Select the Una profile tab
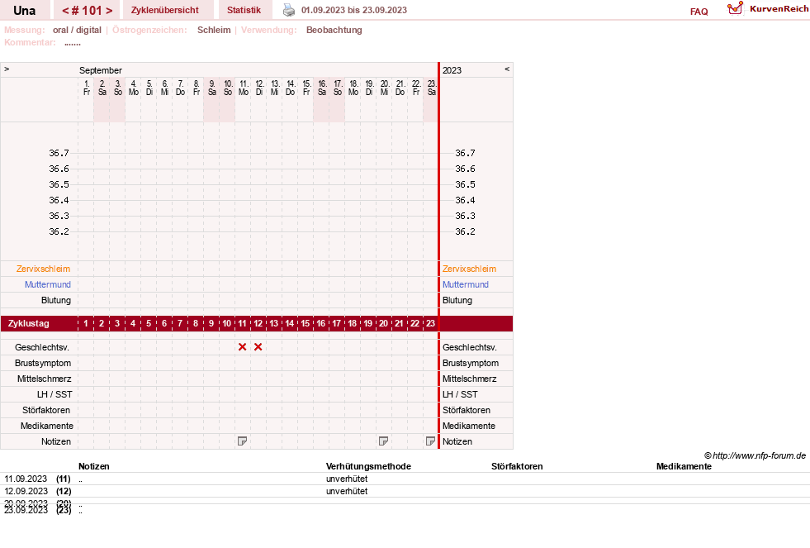This screenshot has width=810, height=548. pos(24,11)
